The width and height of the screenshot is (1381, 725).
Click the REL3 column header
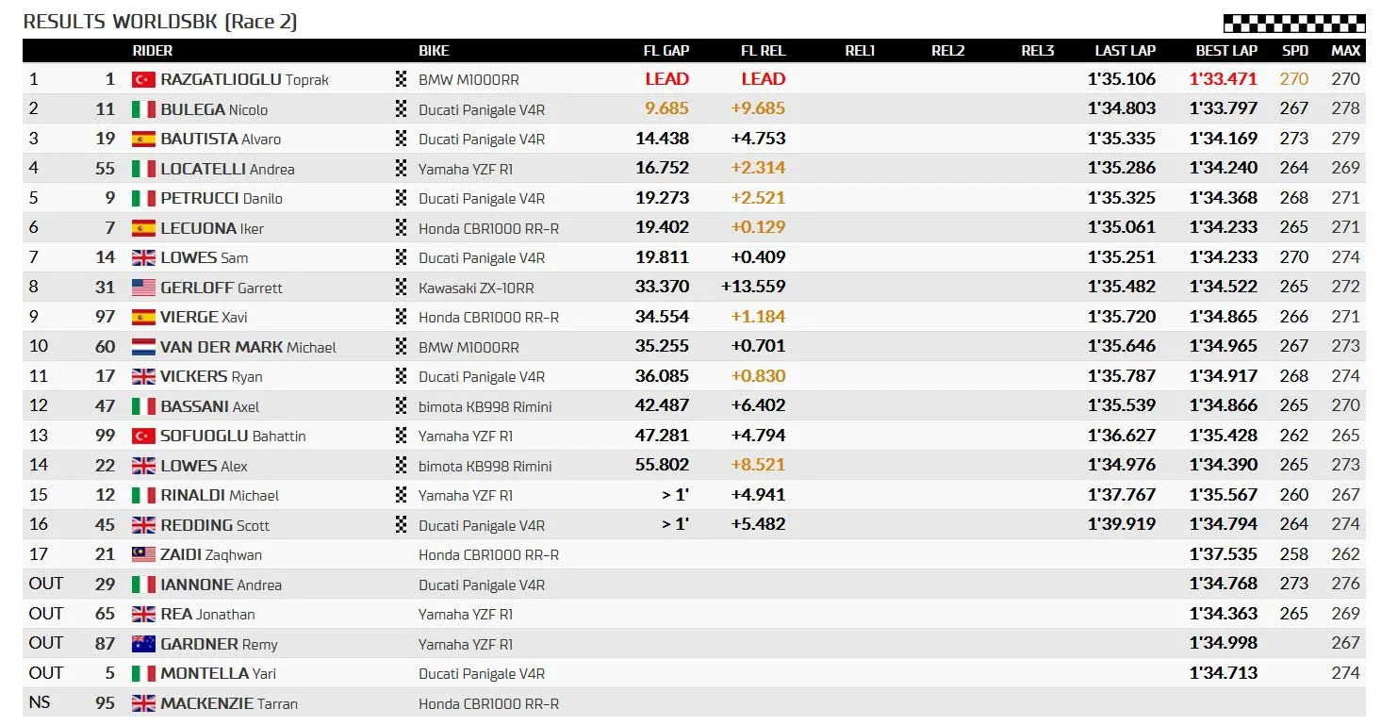(1038, 51)
